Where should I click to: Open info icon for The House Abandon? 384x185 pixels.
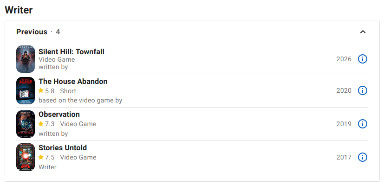[363, 90]
